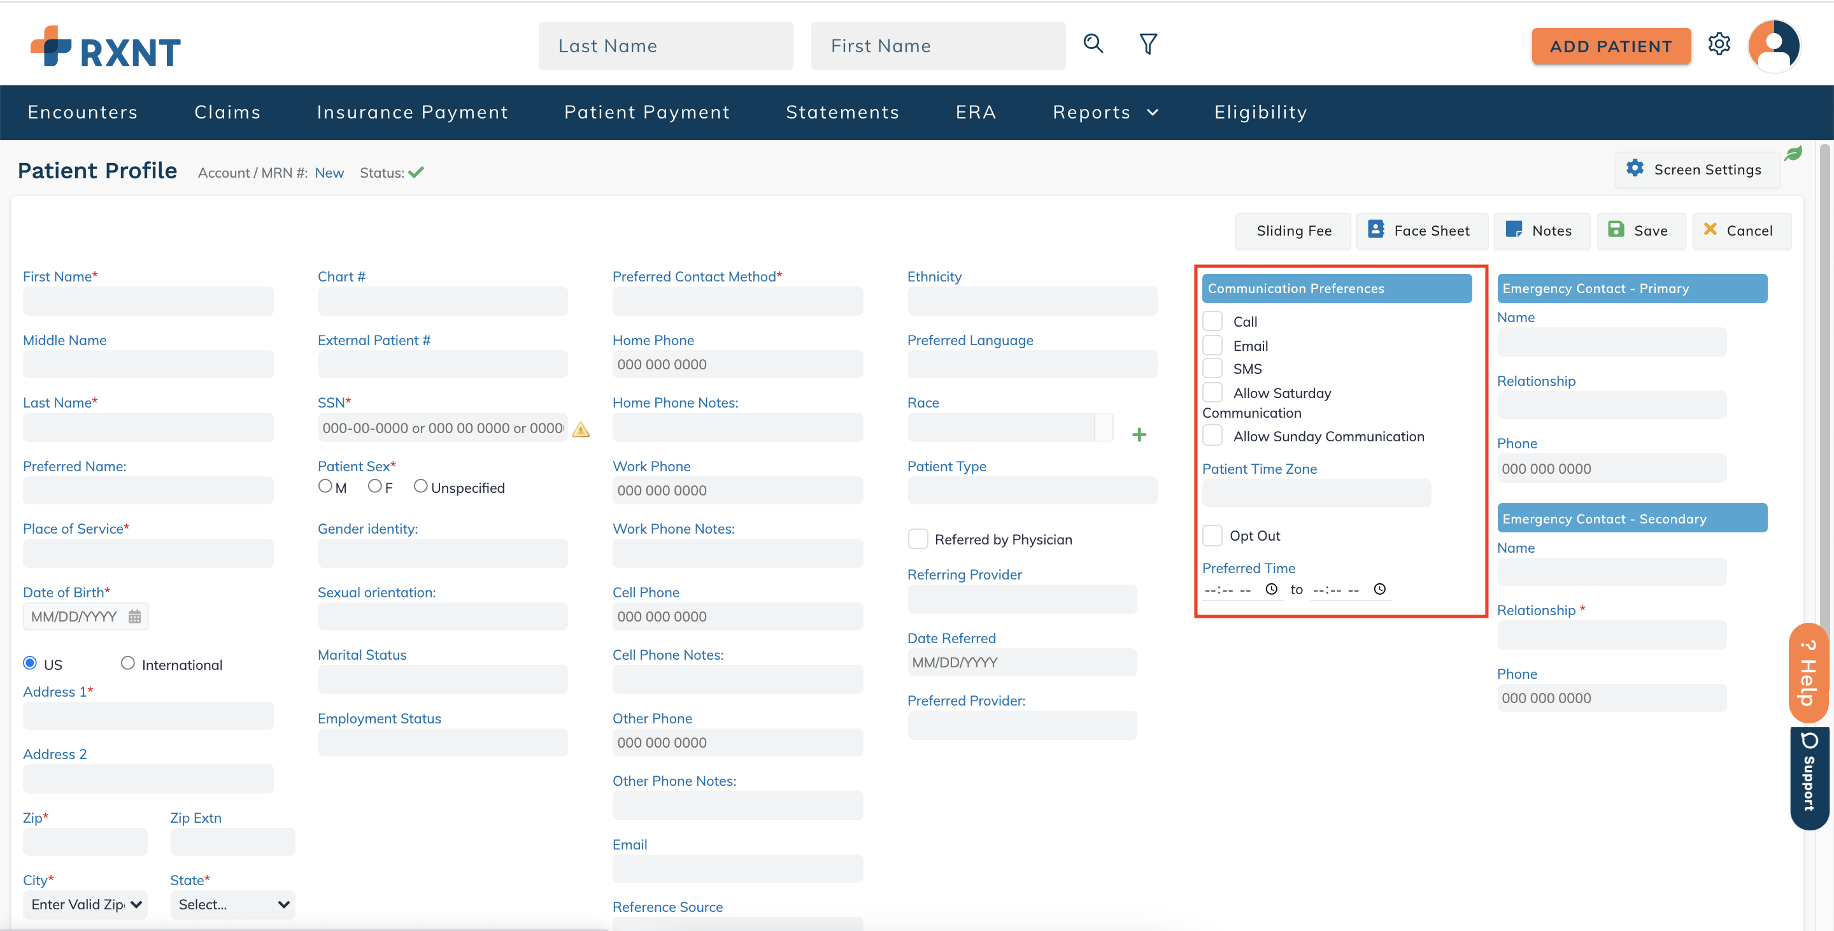Add a race with the green plus icon
This screenshot has width=1834, height=931.
(1139, 435)
